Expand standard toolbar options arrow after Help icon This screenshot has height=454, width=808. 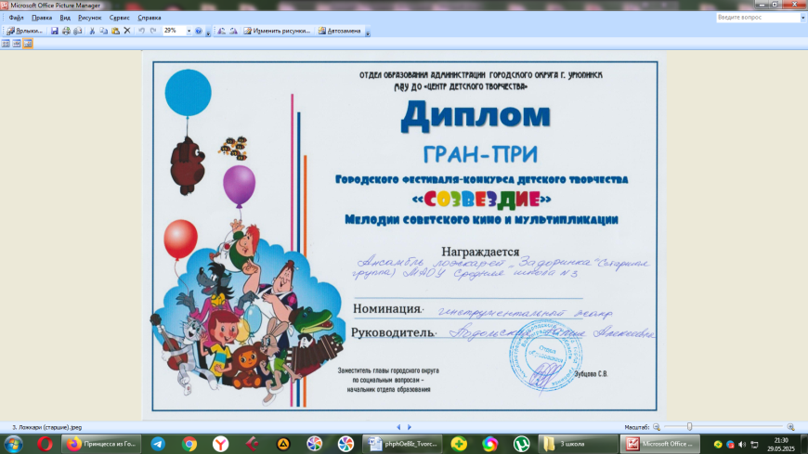point(208,32)
